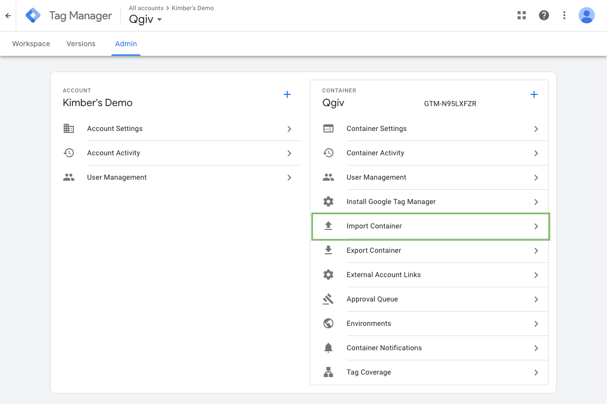Screen dimensions: 607x404
Task: Click the Account Activity history icon
Action: [69, 153]
